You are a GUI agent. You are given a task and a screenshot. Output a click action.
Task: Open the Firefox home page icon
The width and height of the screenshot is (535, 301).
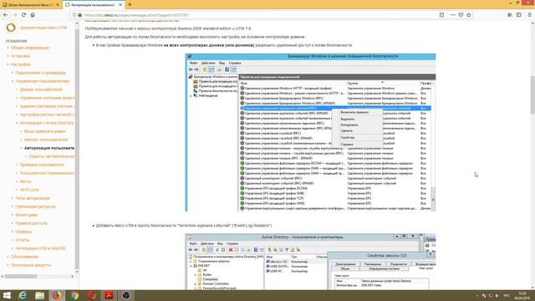click(x=33, y=15)
